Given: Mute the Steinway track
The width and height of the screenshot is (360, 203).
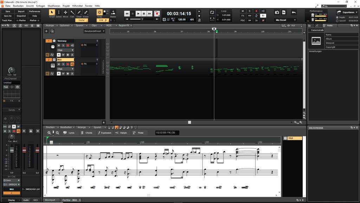Looking at the screenshot, I should pyautogui.click(x=59, y=45).
